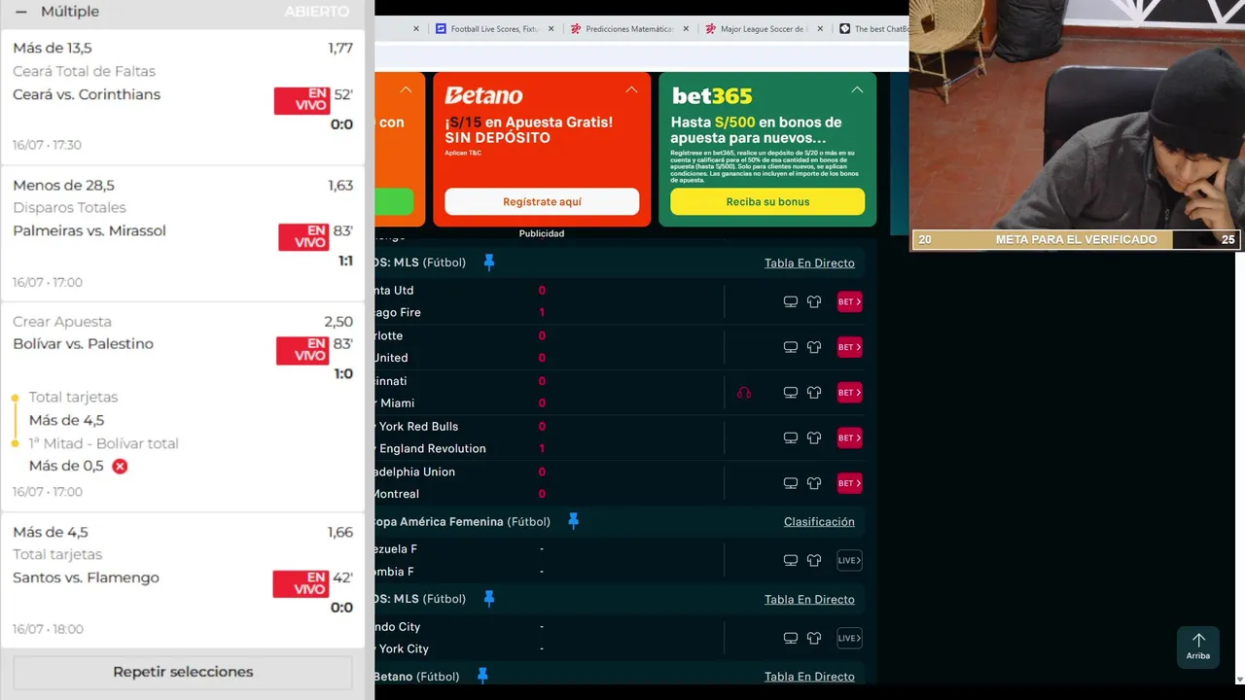Click the shirt lineup icon in the Venezuela F row

(814, 560)
